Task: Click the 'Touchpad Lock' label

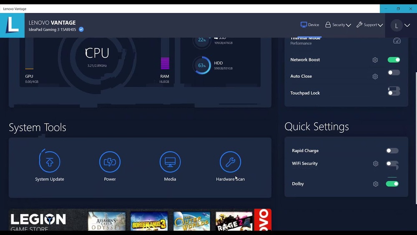Action: [305, 93]
